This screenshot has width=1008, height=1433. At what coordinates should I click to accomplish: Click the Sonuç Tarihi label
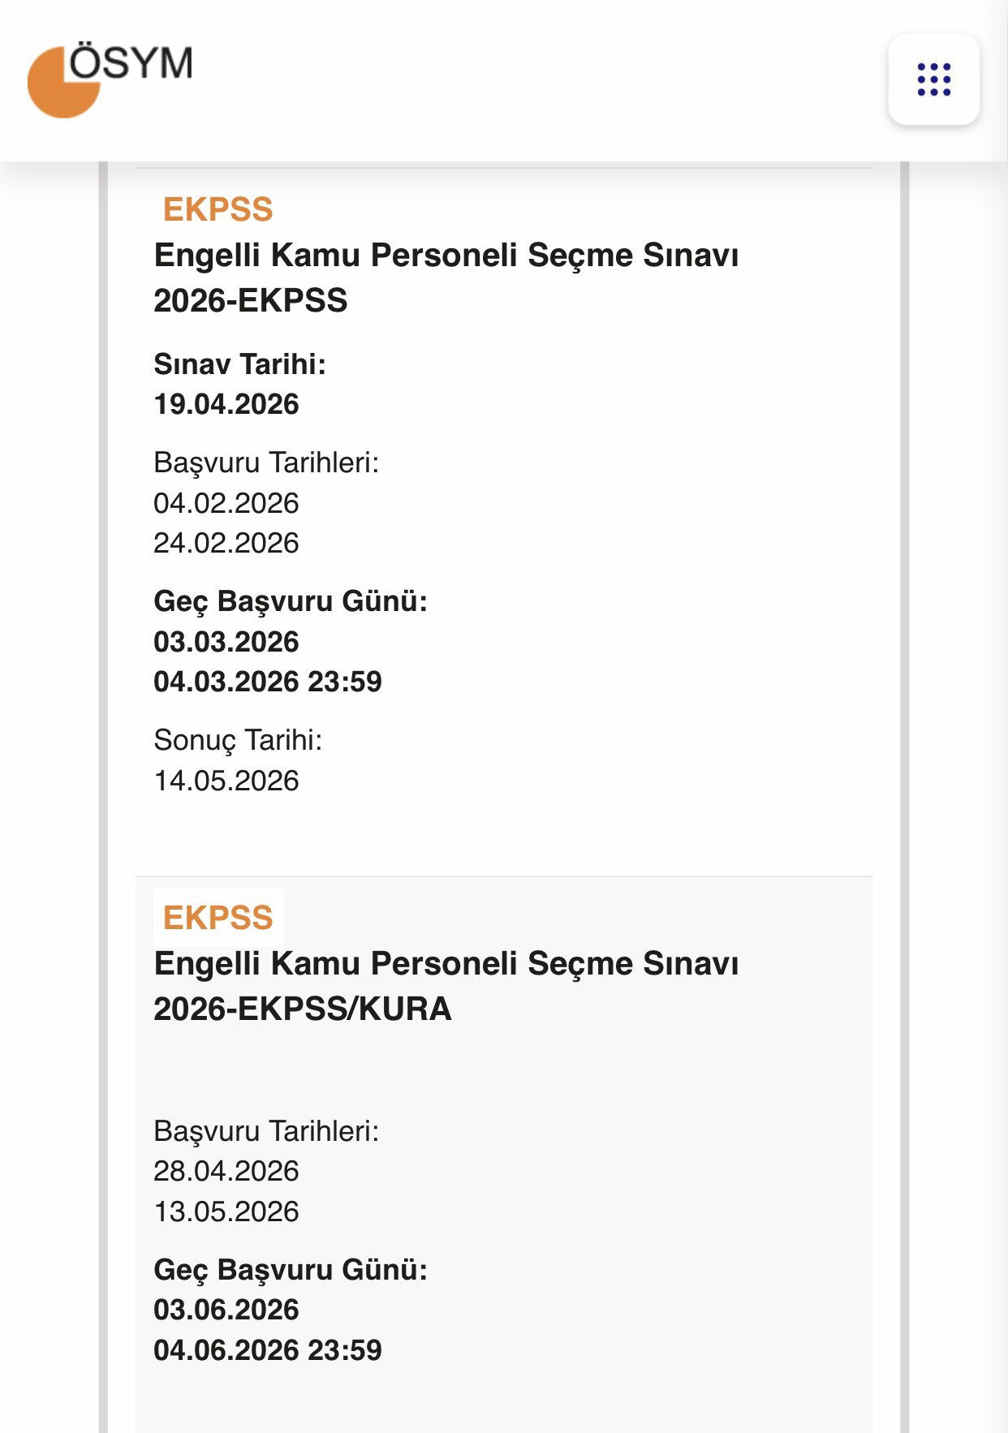(x=238, y=740)
